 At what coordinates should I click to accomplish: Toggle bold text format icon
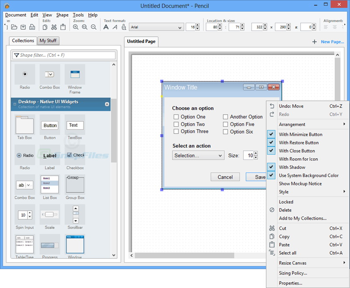point(106,27)
